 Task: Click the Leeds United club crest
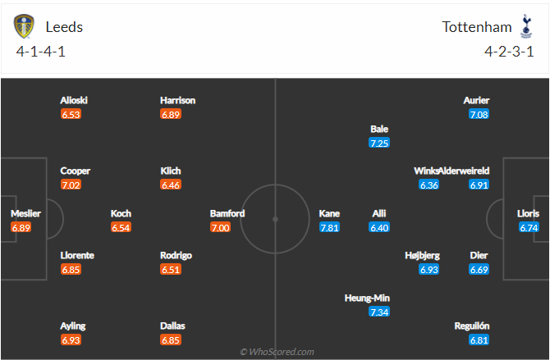pyautogui.click(x=25, y=26)
